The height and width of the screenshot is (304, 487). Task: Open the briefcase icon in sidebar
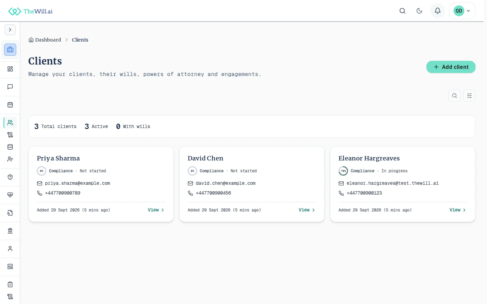10,50
